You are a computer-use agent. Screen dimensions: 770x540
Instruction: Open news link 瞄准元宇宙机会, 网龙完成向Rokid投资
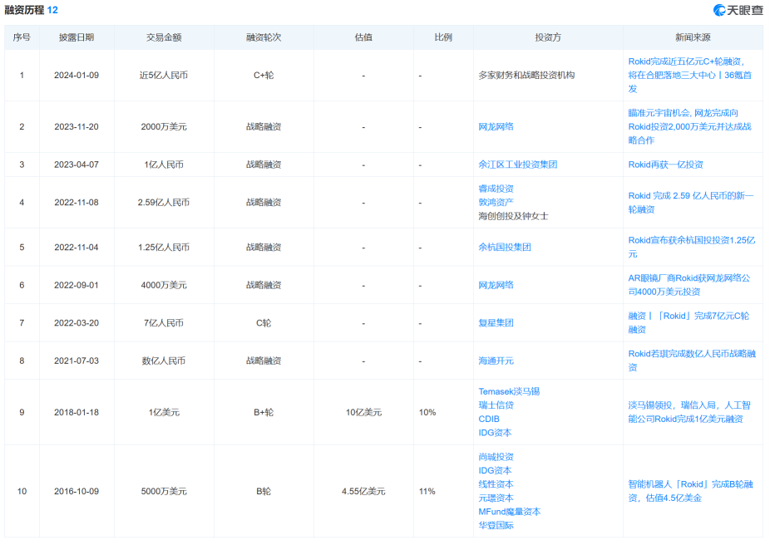click(689, 126)
